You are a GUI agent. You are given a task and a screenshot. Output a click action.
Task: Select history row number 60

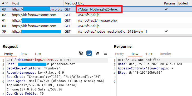click(96, 26)
